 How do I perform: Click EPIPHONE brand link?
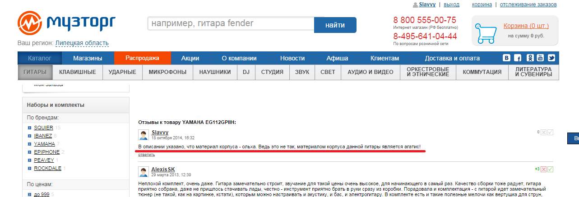click(46, 152)
